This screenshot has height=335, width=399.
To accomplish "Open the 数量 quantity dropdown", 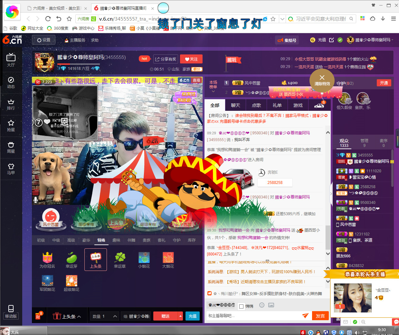I will (104, 316).
